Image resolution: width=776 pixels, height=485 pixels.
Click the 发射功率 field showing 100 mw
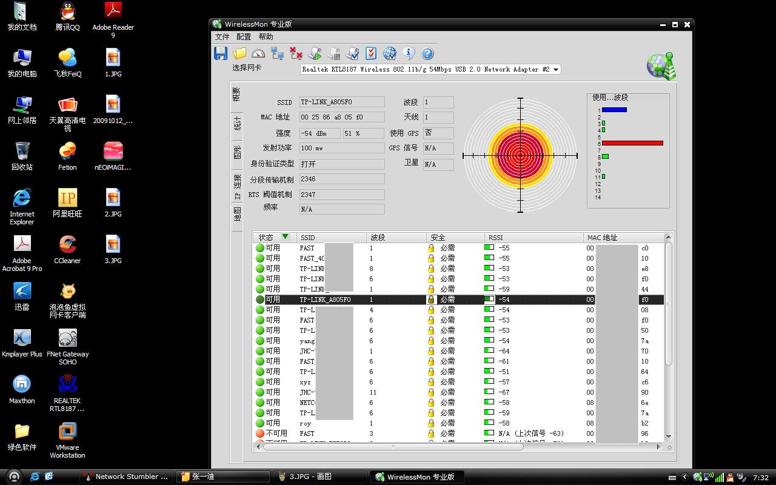[x=342, y=148]
